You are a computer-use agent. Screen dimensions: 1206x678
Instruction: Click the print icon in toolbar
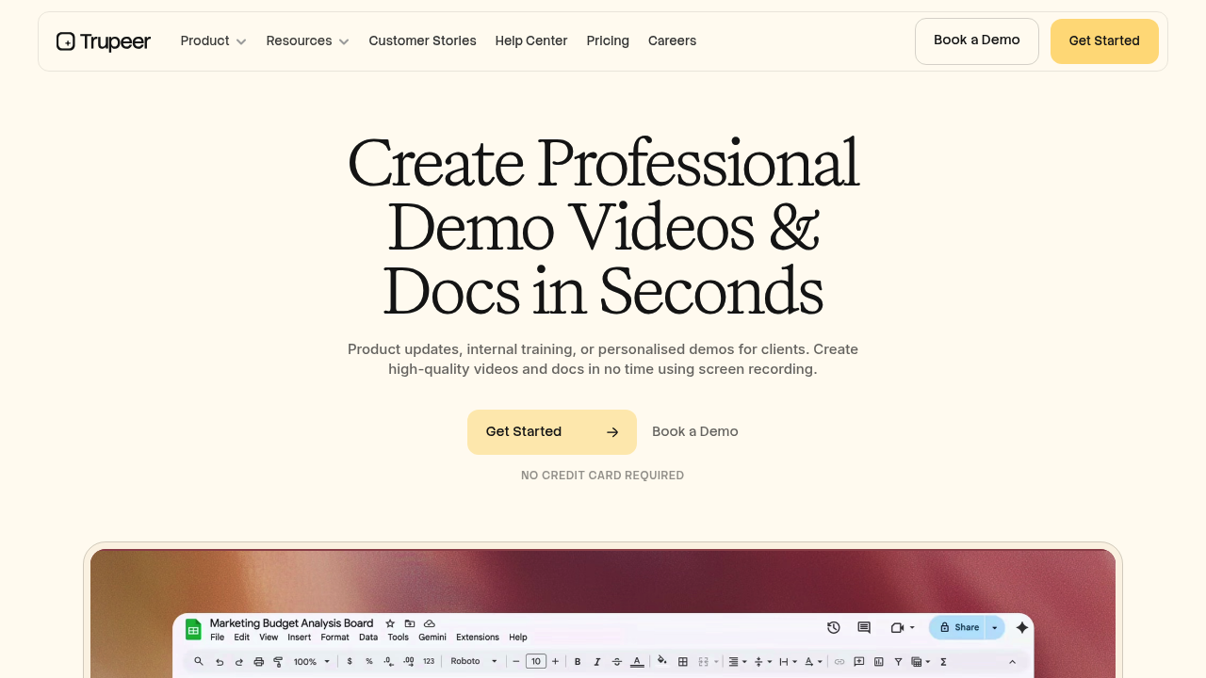click(259, 662)
